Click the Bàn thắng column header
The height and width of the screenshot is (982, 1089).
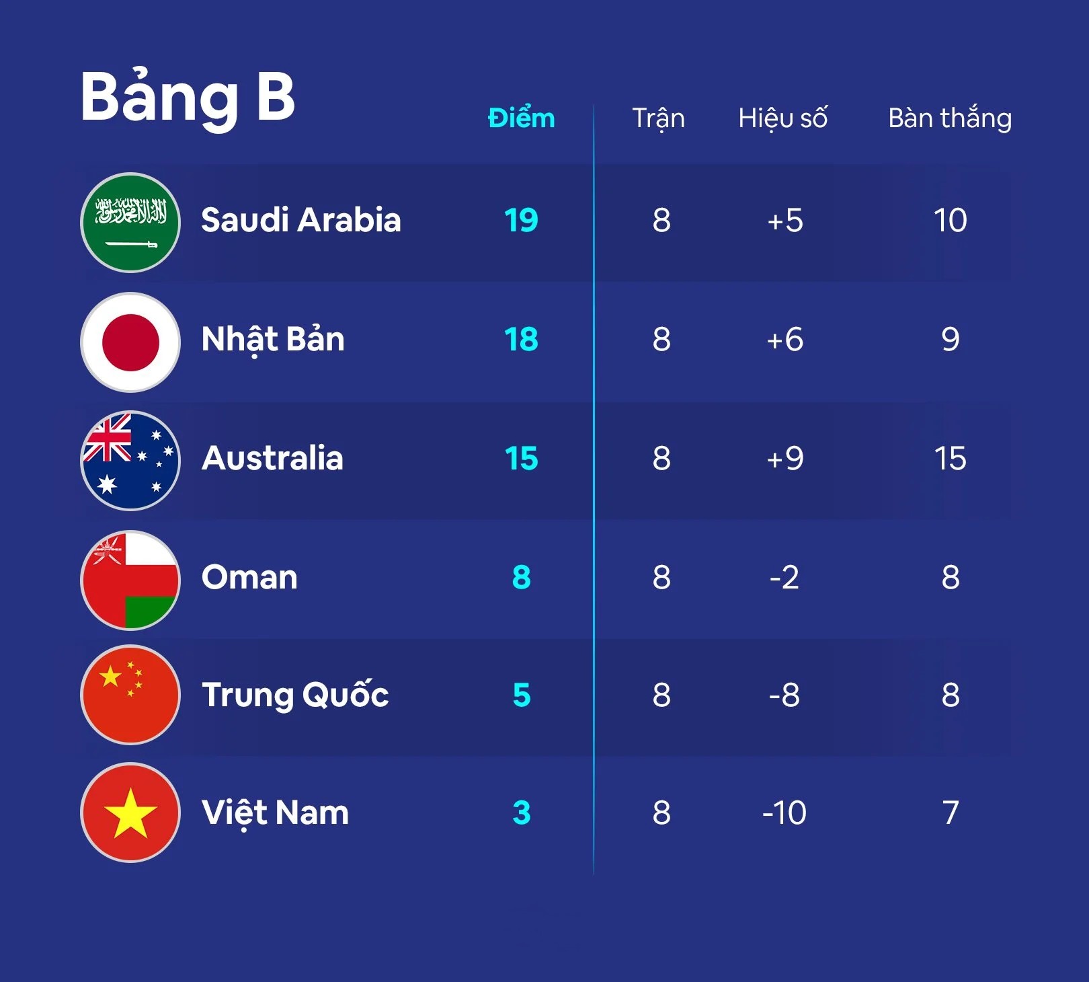coord(949,118)
